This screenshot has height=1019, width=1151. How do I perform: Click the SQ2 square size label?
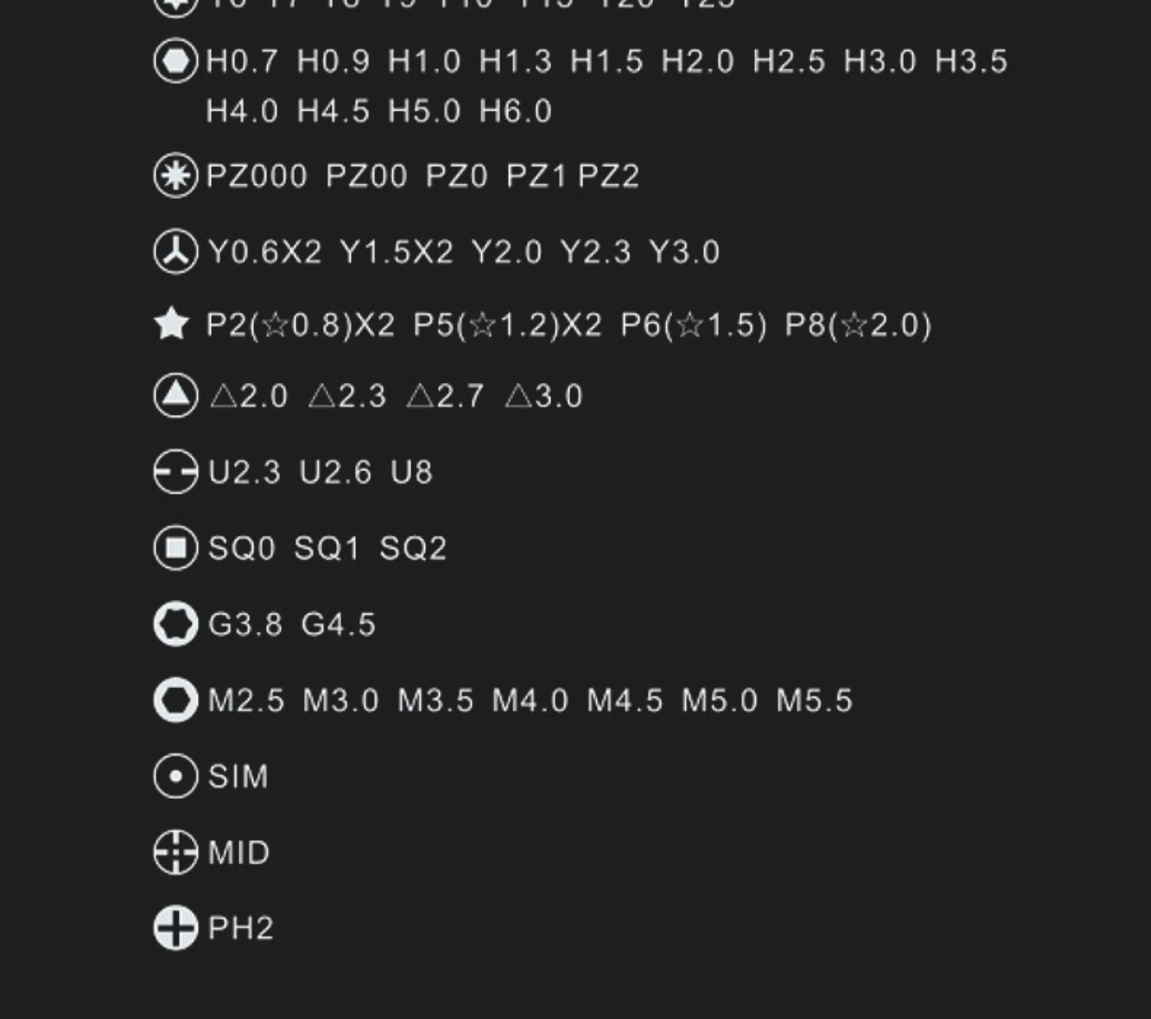[x=413, y=549]
